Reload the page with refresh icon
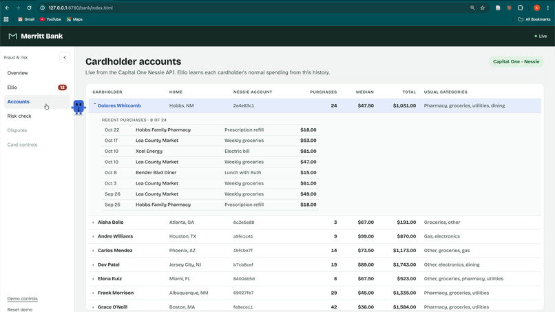The width and height of the screenshot is (555, 312). (30, 8)
